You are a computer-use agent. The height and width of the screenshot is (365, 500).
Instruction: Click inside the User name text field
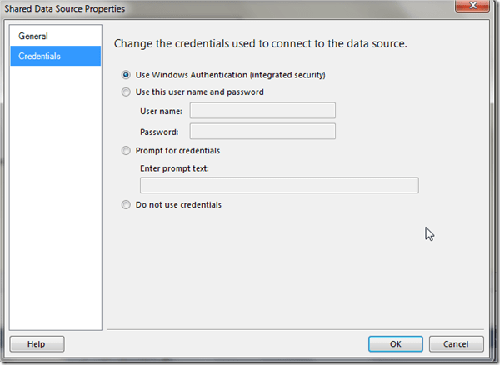tap(262, 111)
